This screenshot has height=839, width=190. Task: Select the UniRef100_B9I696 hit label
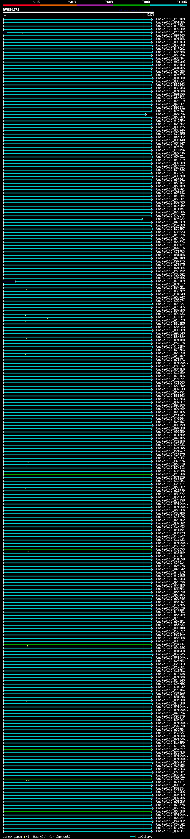tap(170, 94)
